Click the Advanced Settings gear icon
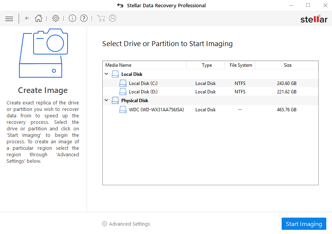 tap(105, 224)
